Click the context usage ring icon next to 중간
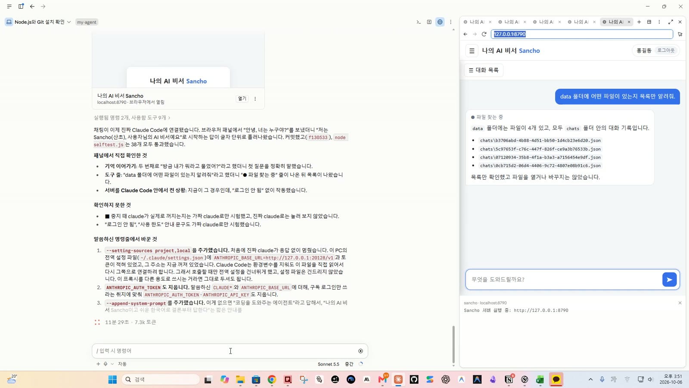689x388 pixels. click(x=361, y=364)
